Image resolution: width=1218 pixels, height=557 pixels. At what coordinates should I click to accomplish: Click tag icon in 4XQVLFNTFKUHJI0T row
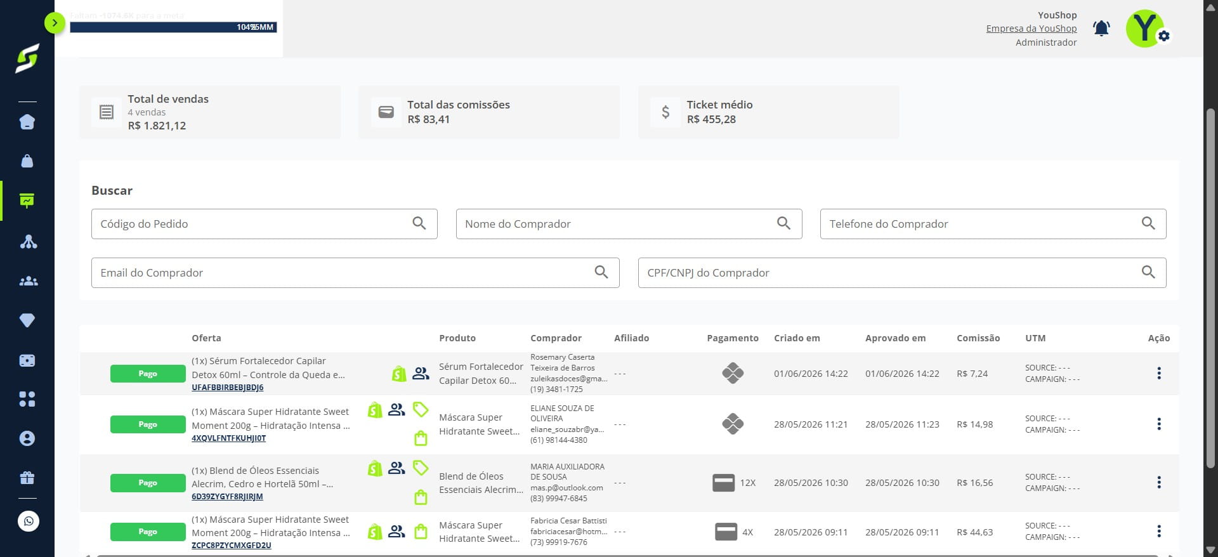421,410
